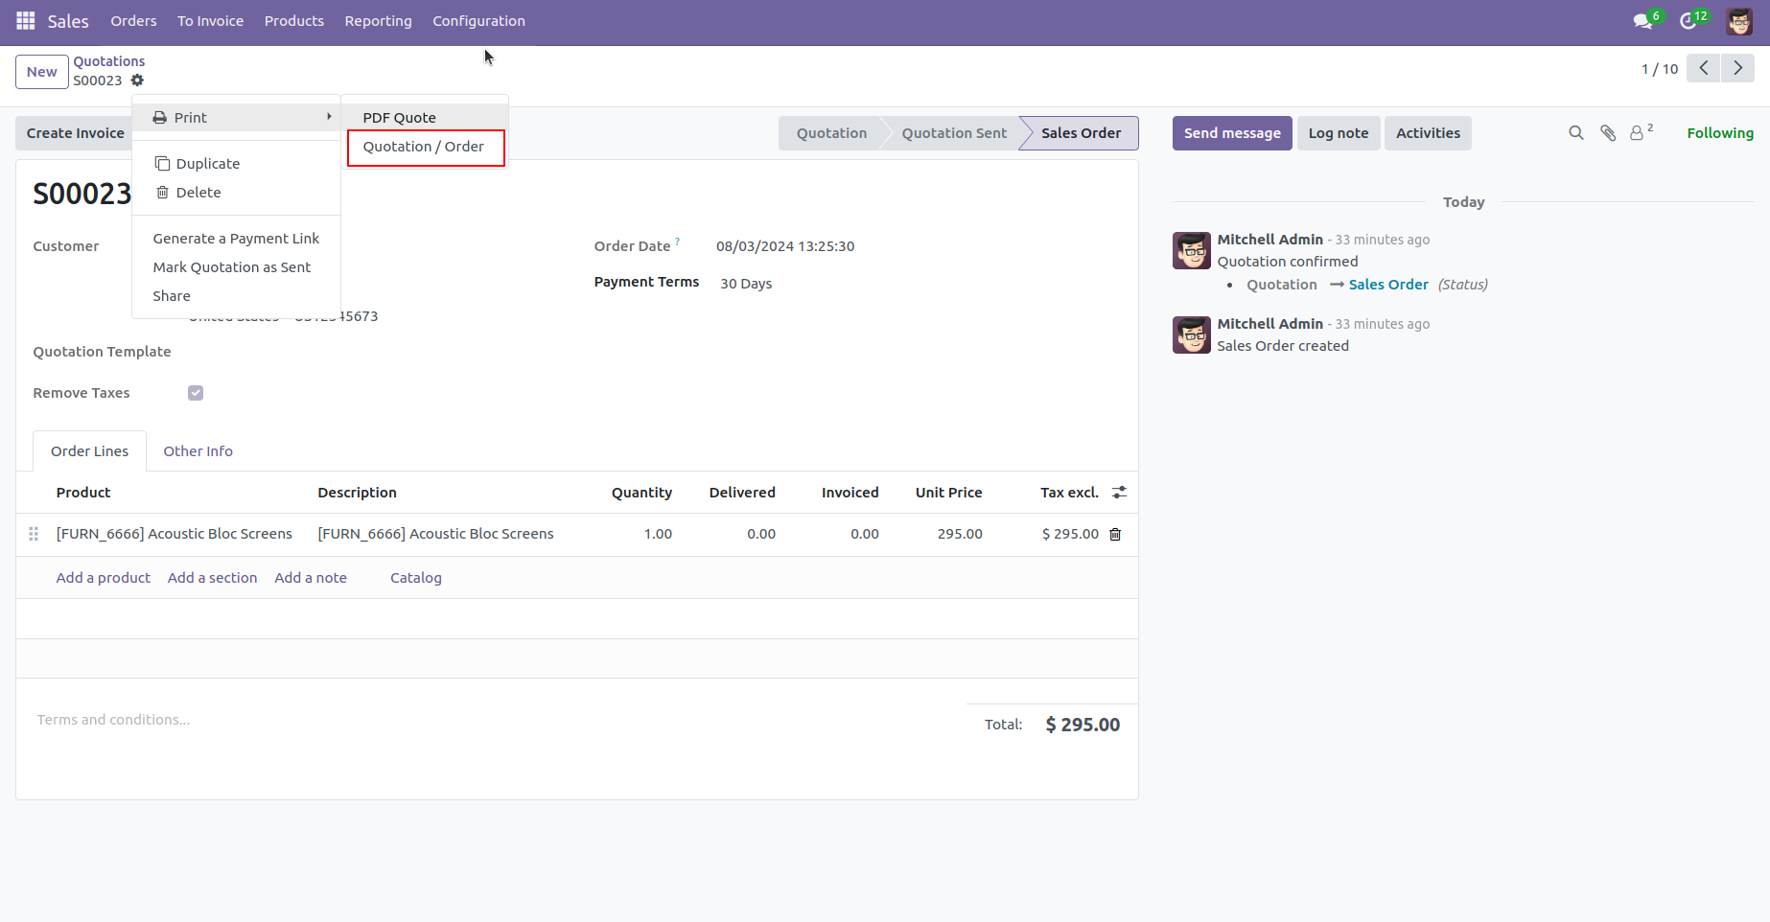
Task: Open attachments via the paperclip icon
Action: click(x=1607, y=133)
